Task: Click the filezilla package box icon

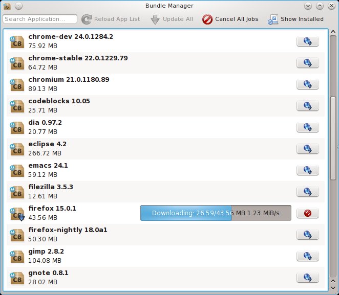Action: coord(17,192)
